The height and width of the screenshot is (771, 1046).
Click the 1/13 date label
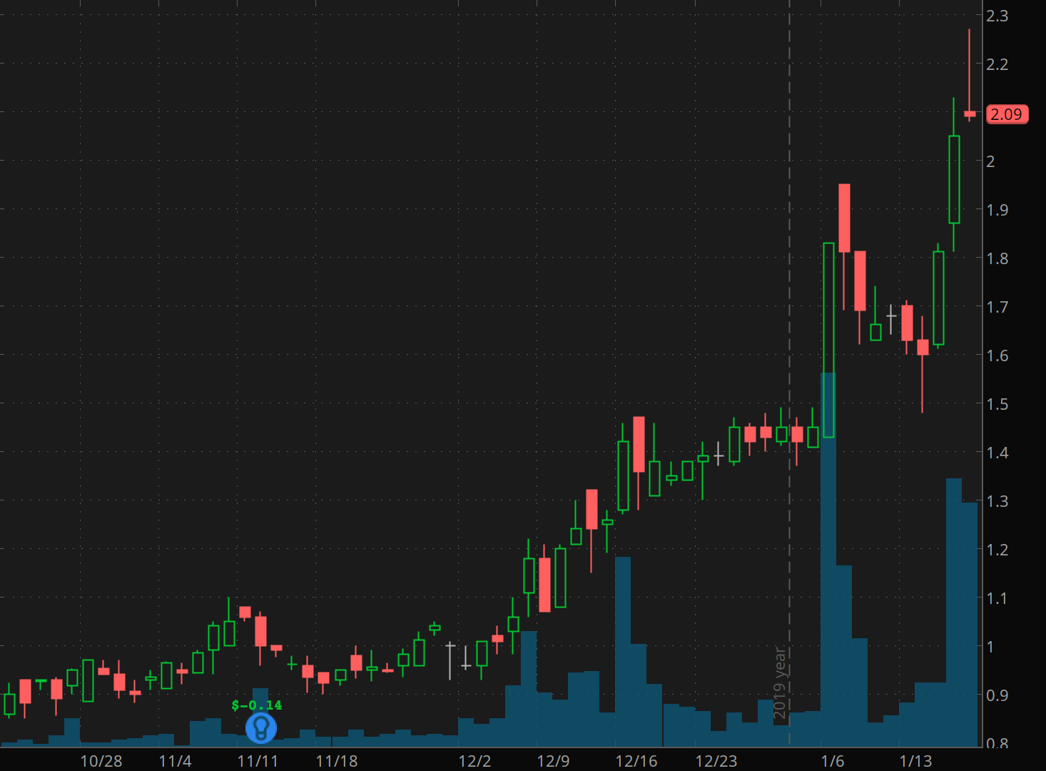(915, 761)
